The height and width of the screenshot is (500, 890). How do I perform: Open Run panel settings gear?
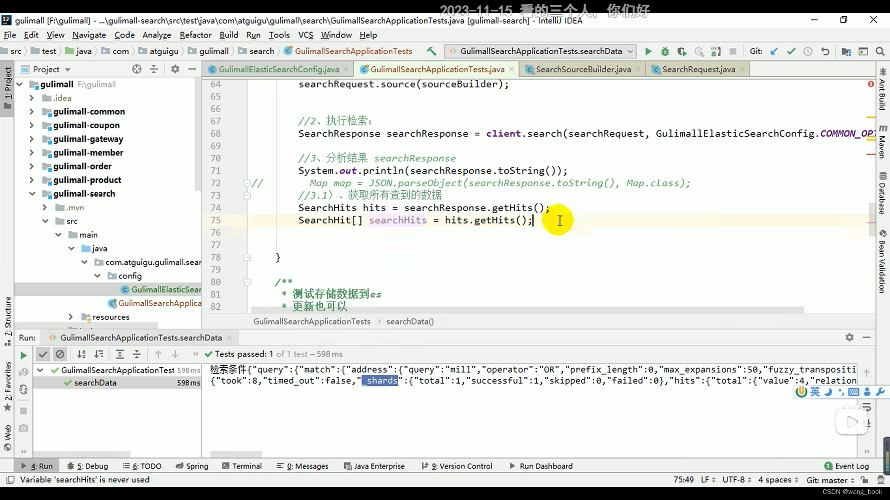849,337
